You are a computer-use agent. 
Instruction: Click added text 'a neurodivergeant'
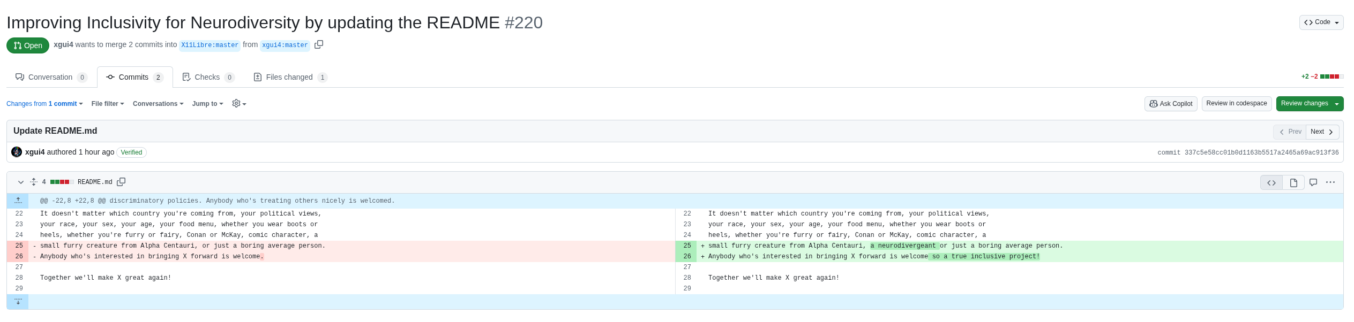tap(904, 246)
